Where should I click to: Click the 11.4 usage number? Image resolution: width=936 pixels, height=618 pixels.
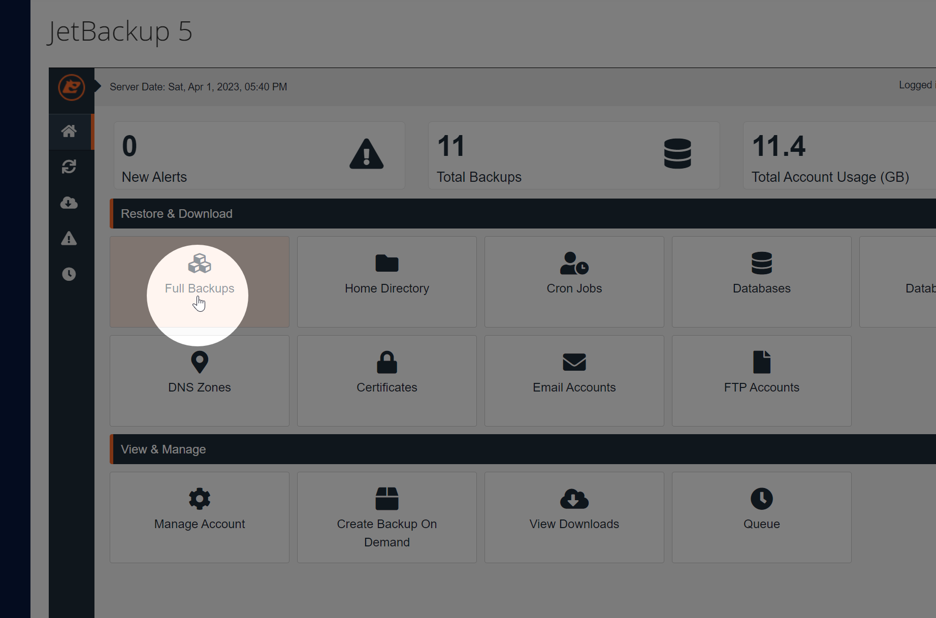(x=779, y=146)
